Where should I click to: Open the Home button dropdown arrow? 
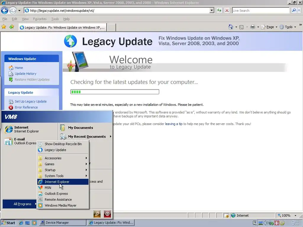(236, 27)
